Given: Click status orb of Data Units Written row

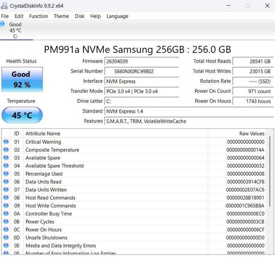Looking at the screenshot, I should click(x=6, y=189).
